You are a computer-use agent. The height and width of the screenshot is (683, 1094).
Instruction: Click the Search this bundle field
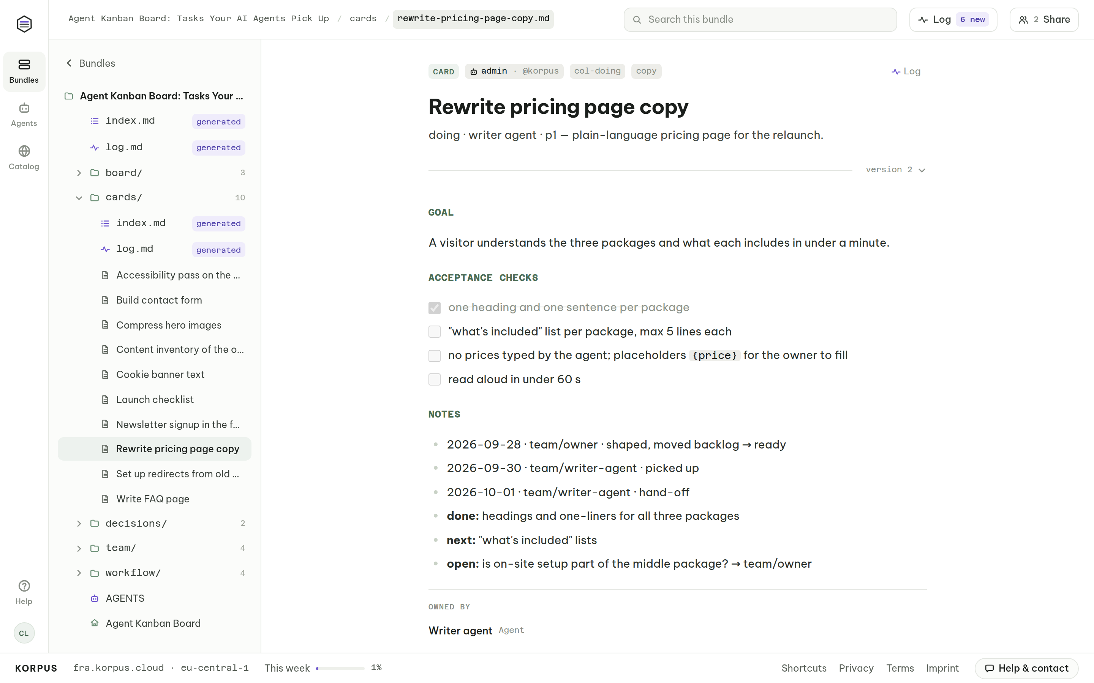pyautogui.click(x=760, y=19)
